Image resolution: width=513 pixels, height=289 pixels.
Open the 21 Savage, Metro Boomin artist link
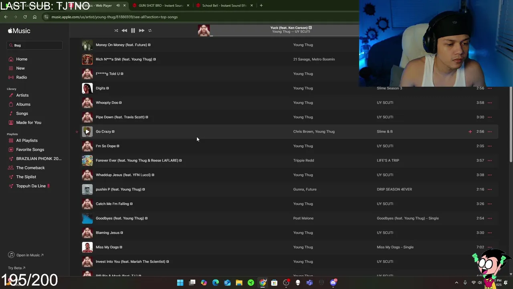tap(314, 59)
